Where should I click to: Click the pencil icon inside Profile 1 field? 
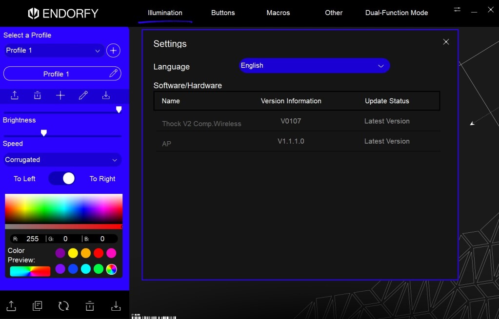[113, 74]
